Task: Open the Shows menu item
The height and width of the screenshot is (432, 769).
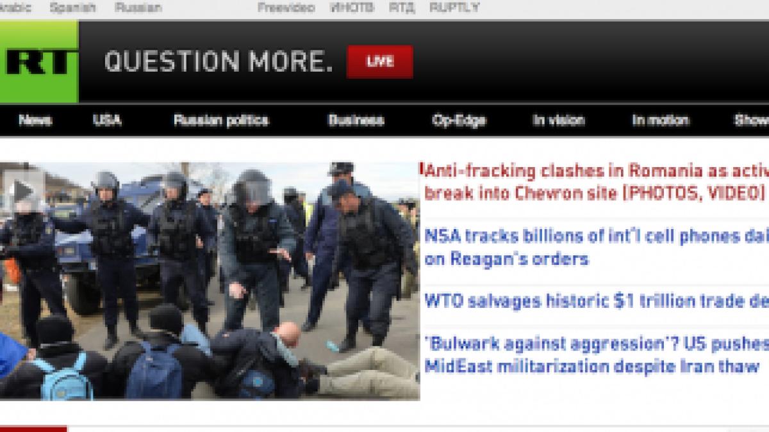Action: 751,120
